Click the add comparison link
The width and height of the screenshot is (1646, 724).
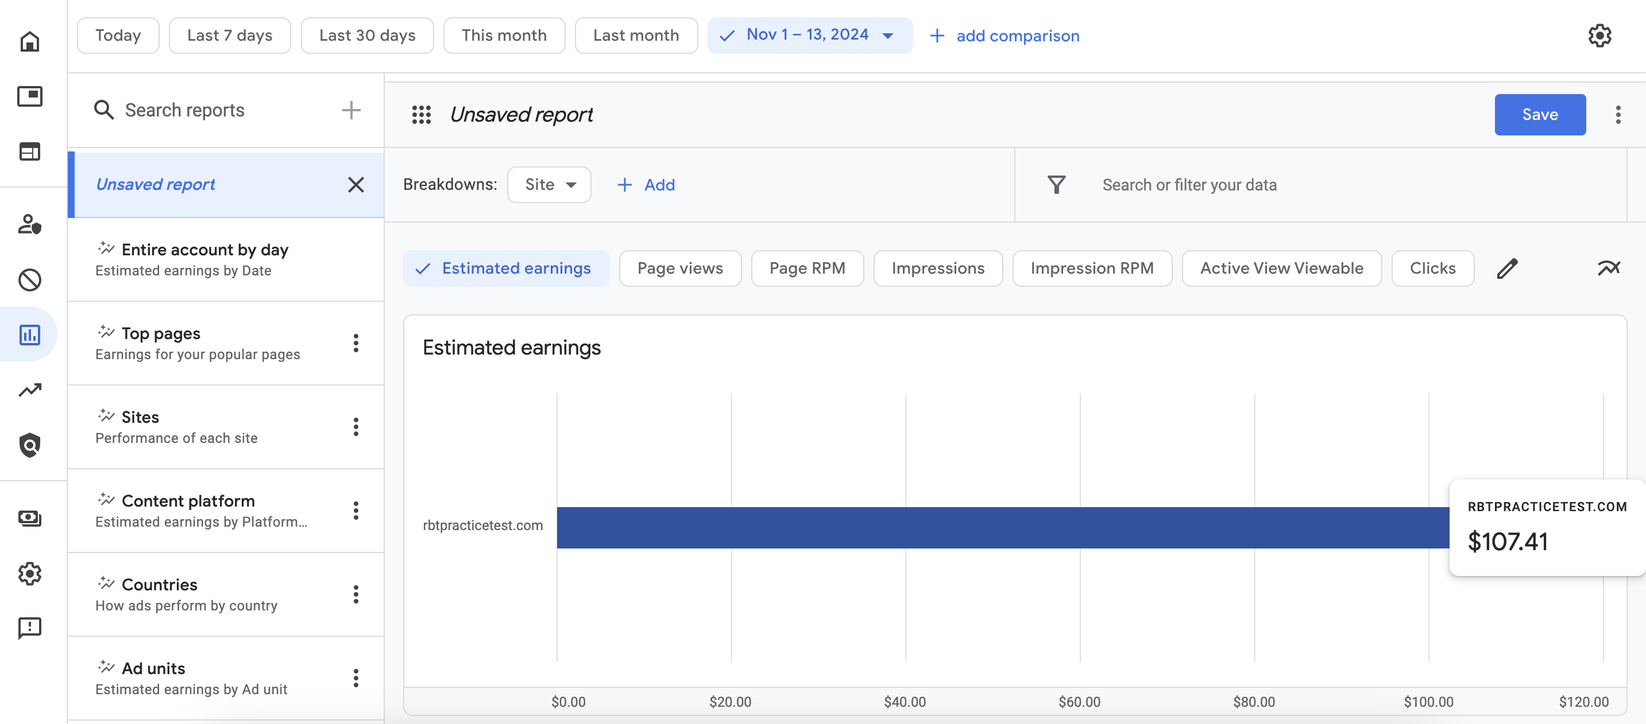1004,36
